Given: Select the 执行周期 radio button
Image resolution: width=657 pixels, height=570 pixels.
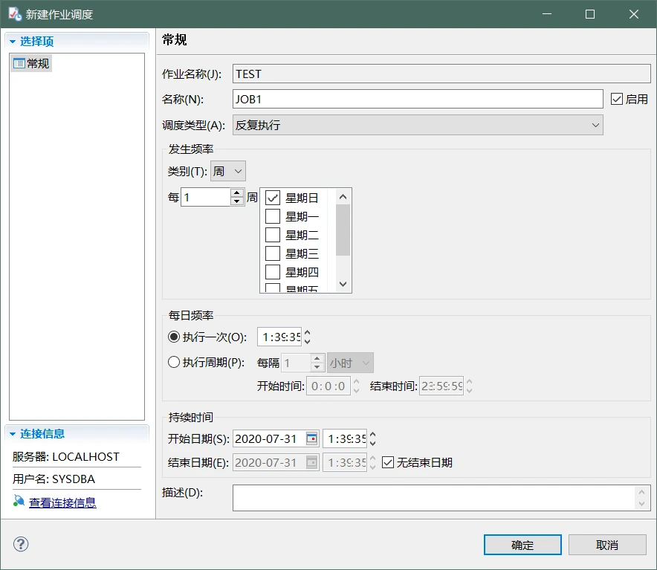Looking at the screenshot, I should (174, 363).
